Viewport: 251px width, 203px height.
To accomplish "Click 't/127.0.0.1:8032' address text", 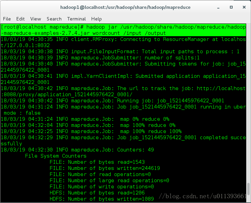I will (x=25, y=45).
